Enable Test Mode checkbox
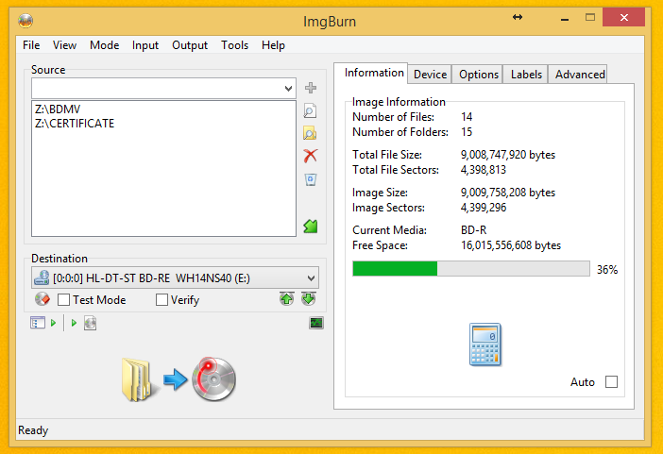 [x=64, y=300]
